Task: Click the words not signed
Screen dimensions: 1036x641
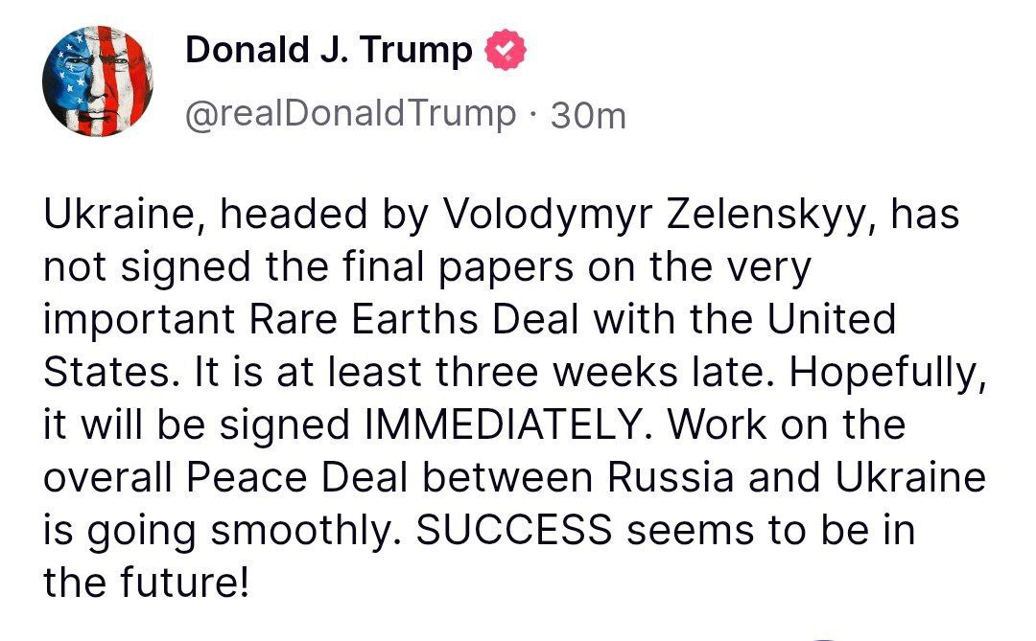Action: 148,268
